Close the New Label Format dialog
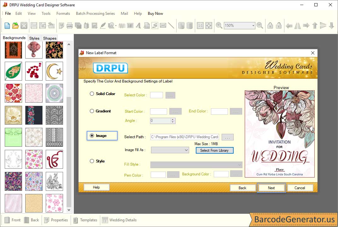This screenshot has height=227, width=338. (313, 53)
